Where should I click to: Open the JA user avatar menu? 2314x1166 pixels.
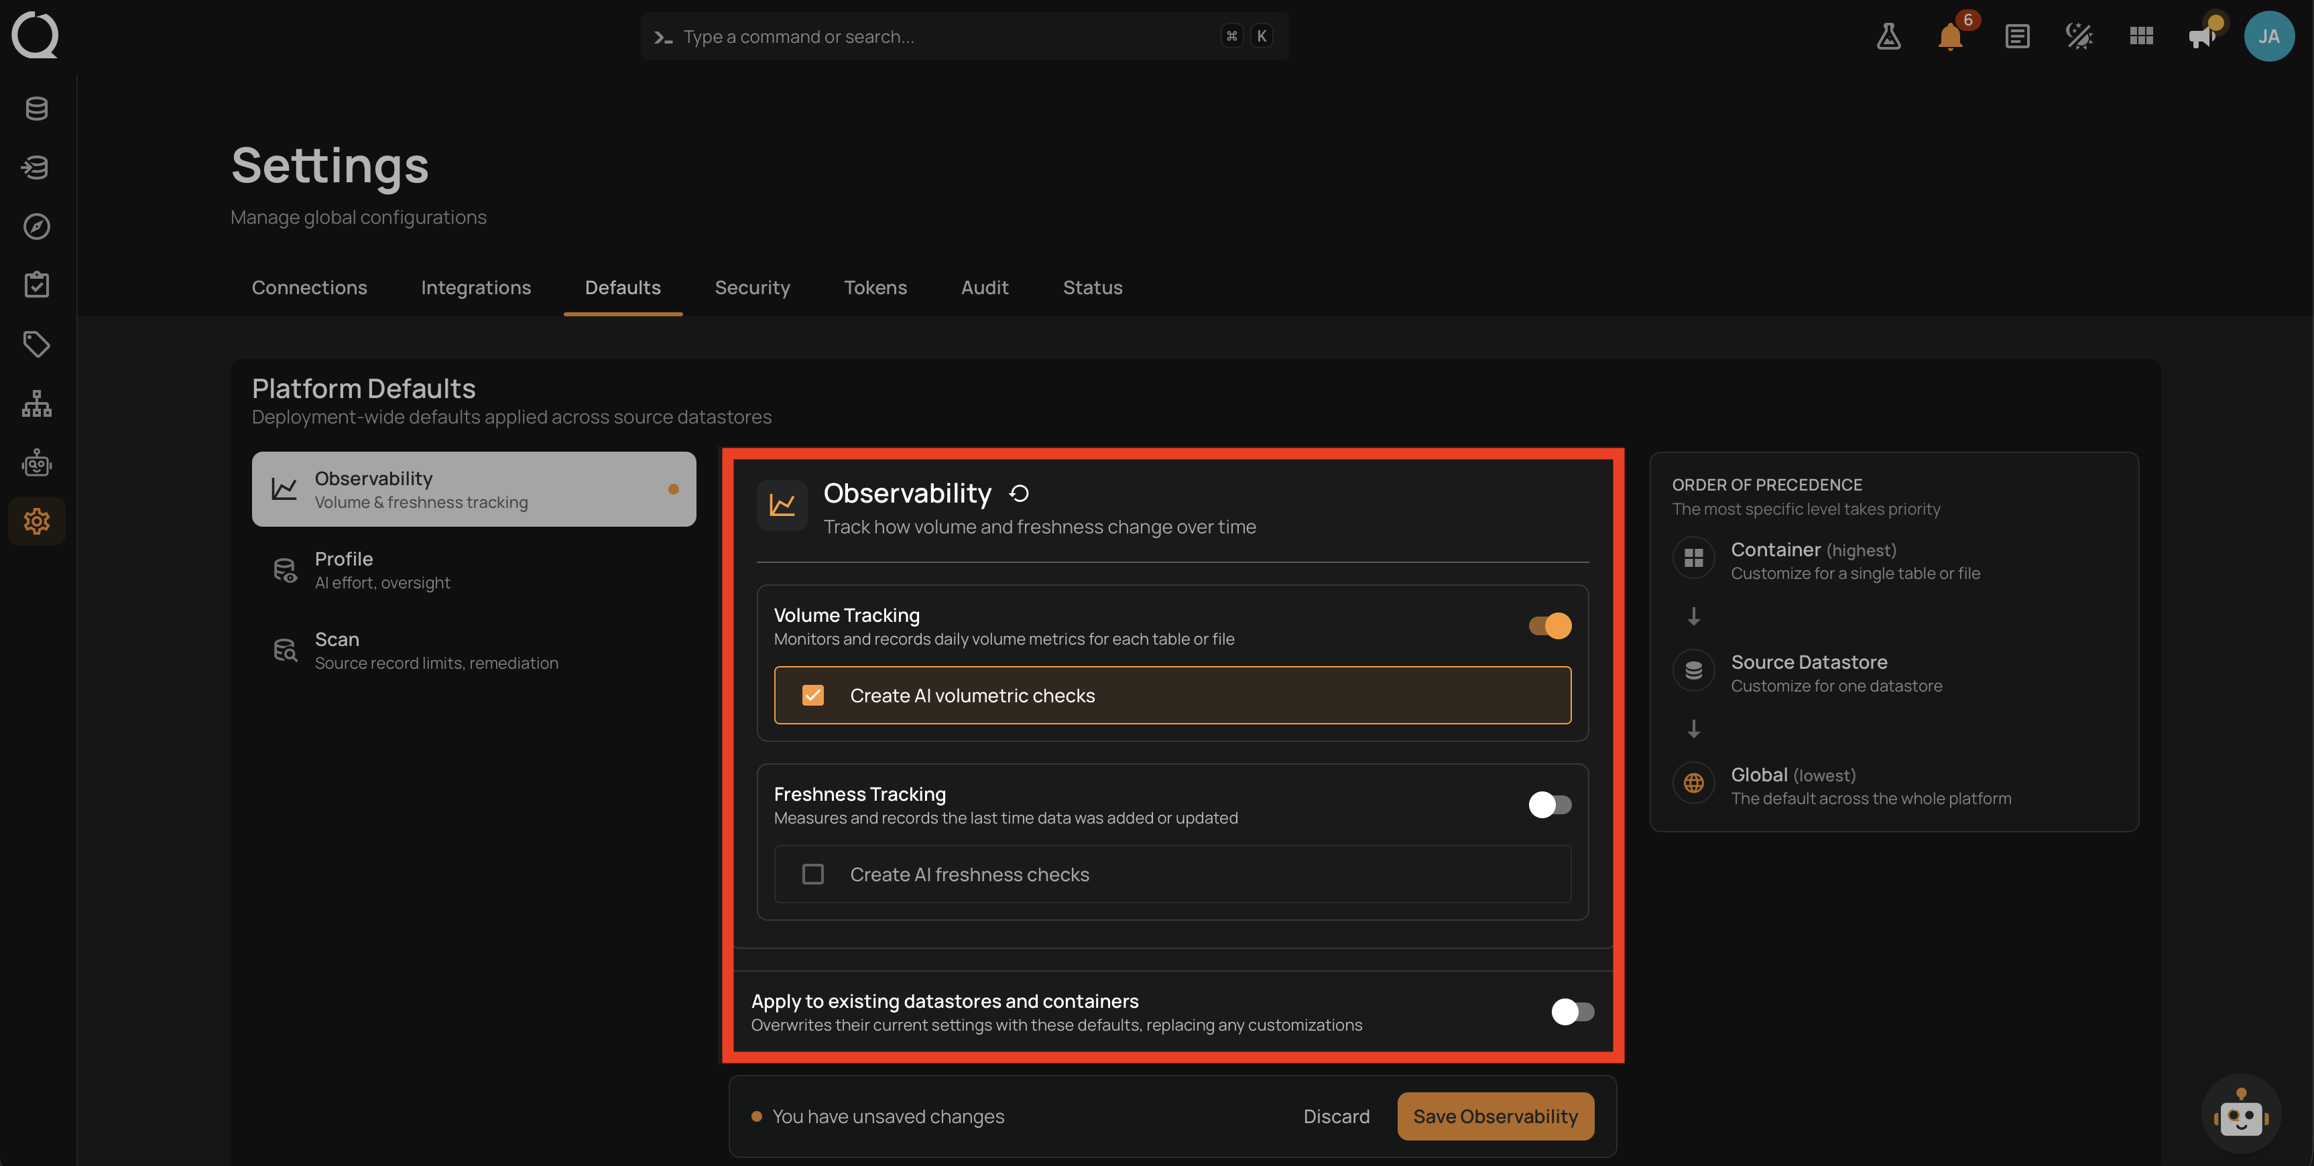click(x=2269, y=36)
